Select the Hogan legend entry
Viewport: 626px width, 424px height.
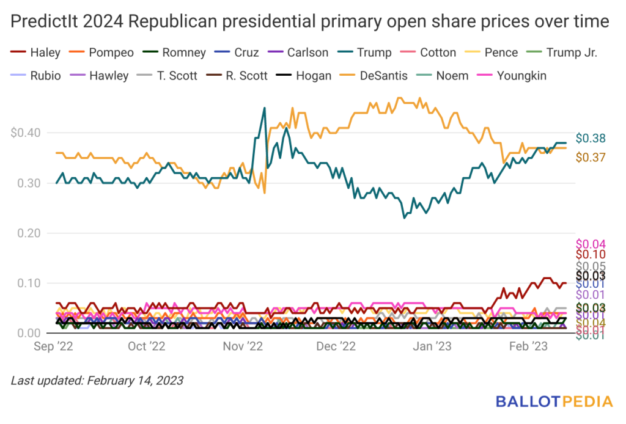coord(304,76)
